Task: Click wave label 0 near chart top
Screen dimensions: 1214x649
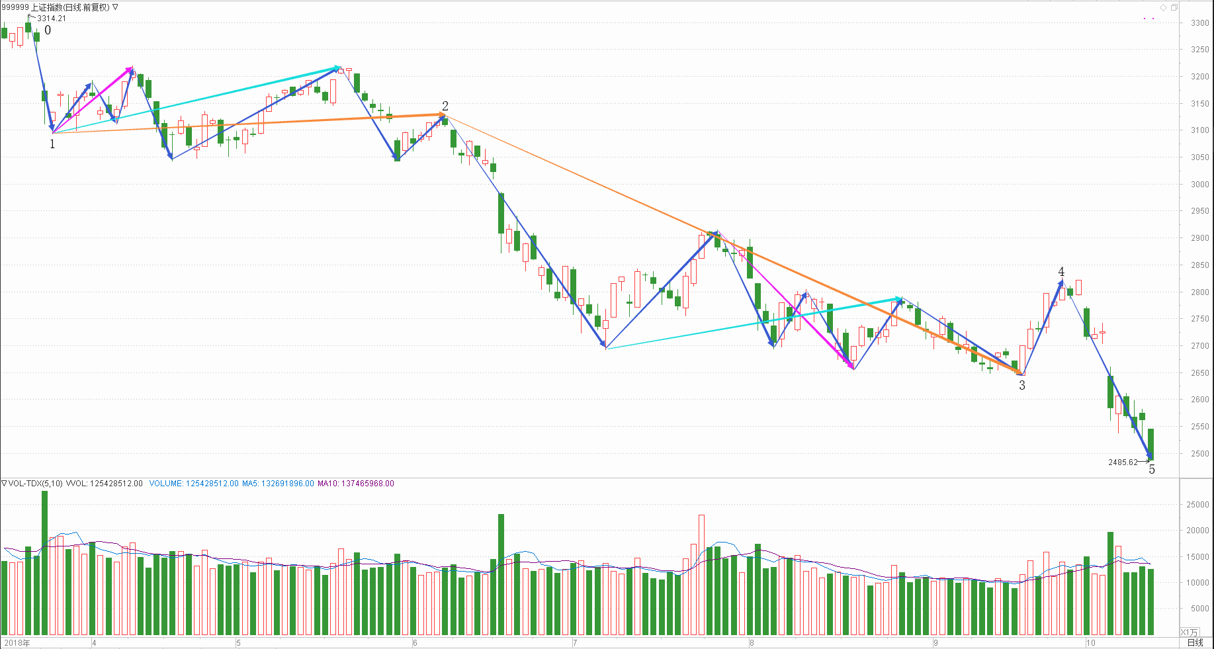Action: (x=48, y=30)
